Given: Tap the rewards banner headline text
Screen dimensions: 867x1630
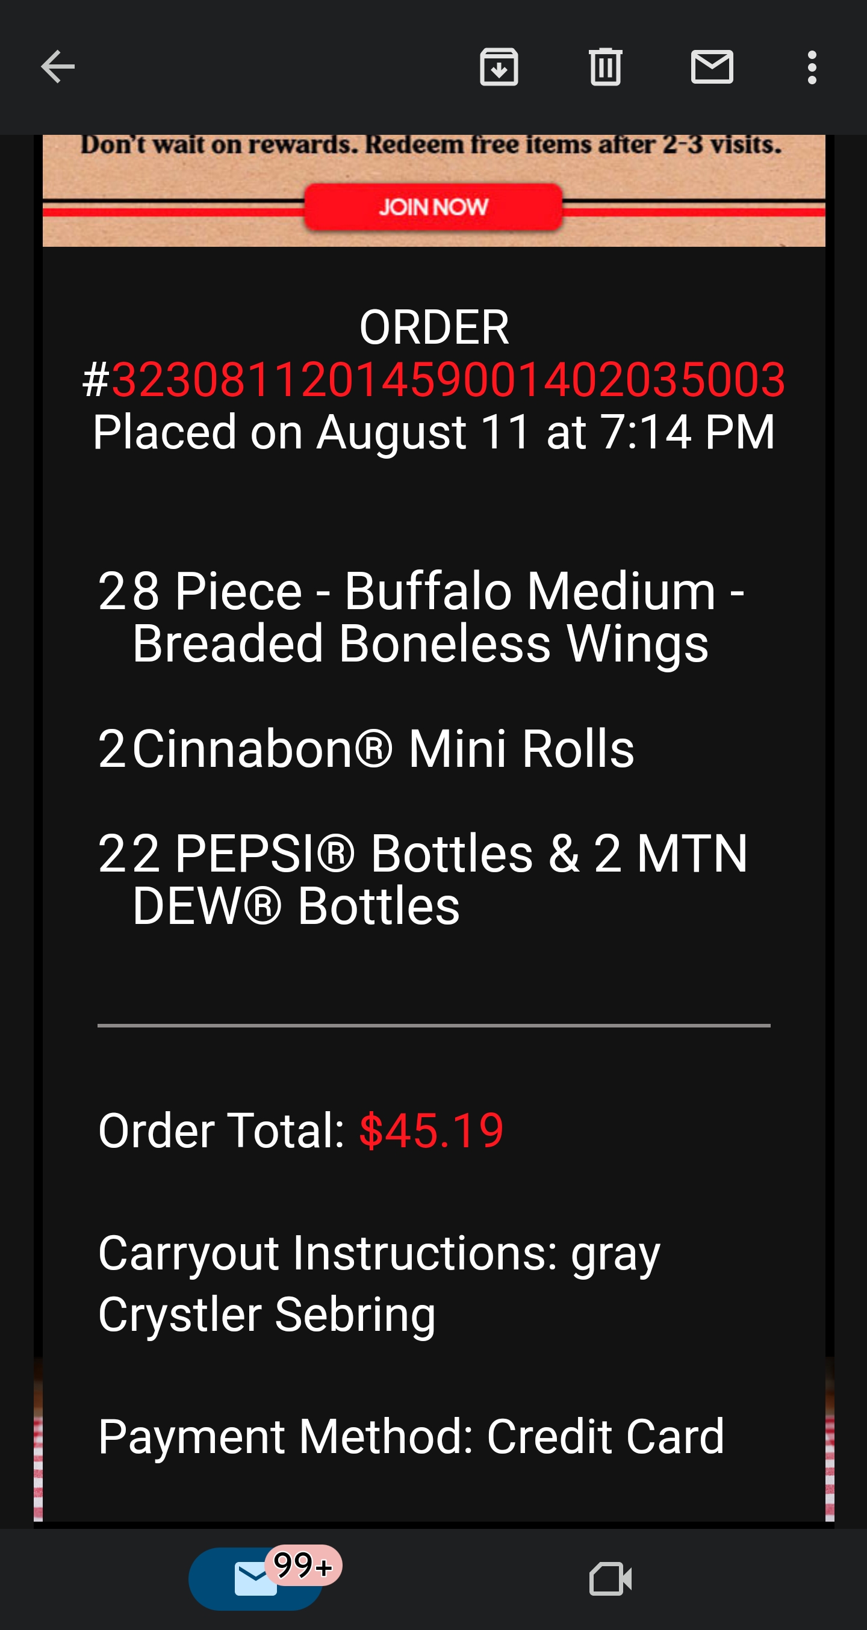Looking at the screenshot, I should coord(431,146).
